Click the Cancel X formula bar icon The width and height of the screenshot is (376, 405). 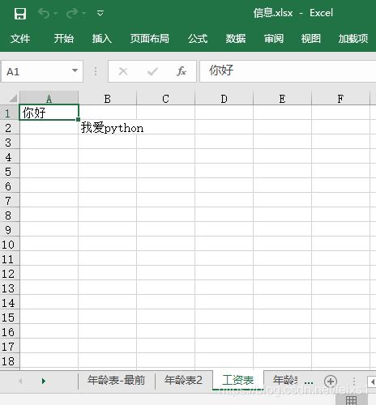coord(123,71)
